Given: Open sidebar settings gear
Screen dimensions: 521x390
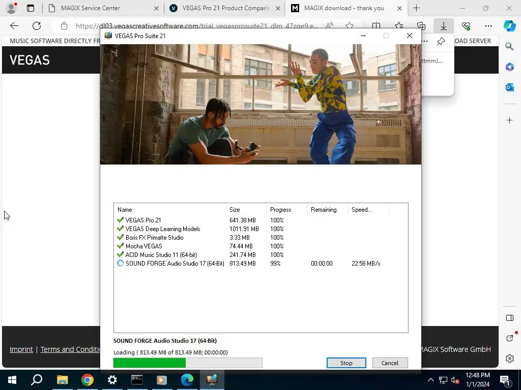Looking at the screenshot, I should [509, 359].
